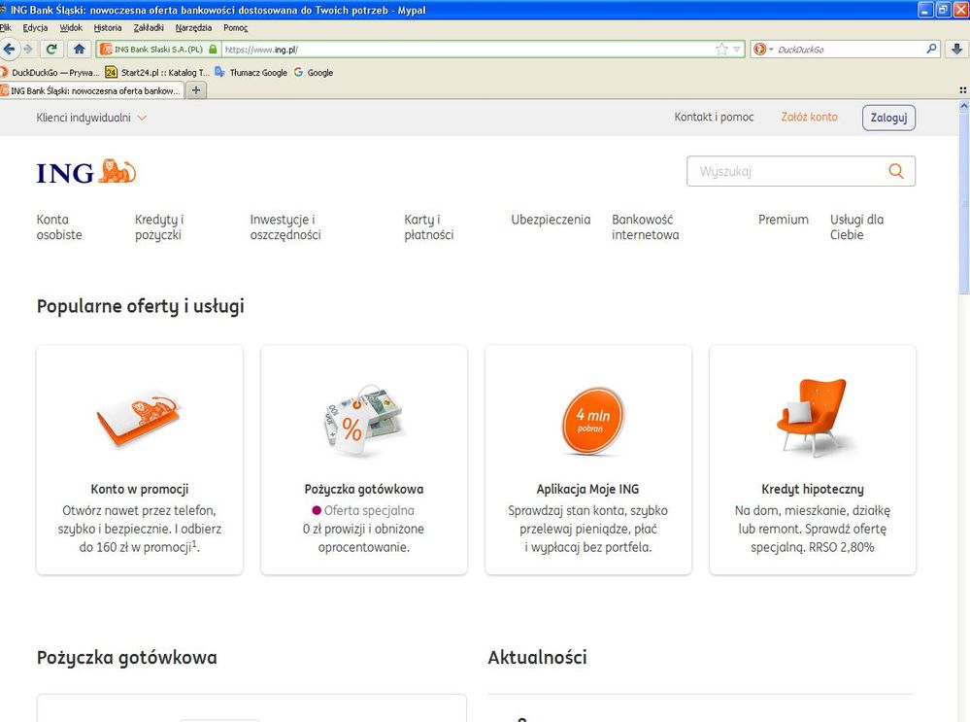The image size is (970, 722).
Task: Click the browser search bar magnifier icon
Action: tap(931, 49)
